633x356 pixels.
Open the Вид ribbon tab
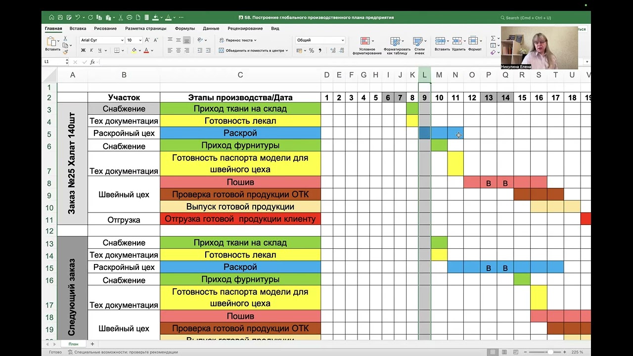275,29
